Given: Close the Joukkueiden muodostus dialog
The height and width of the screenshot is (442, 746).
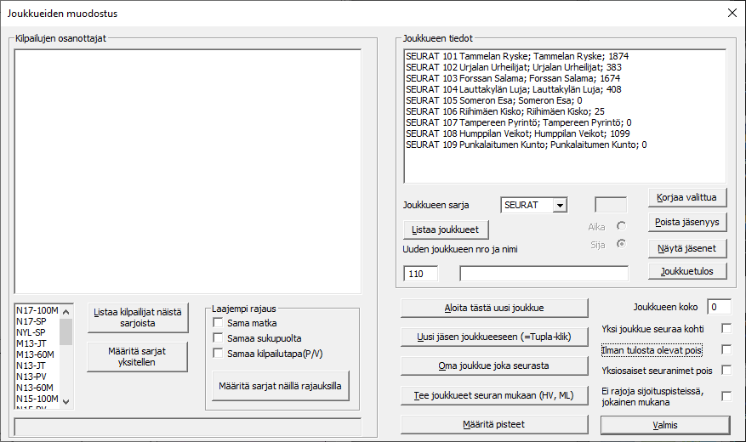Looking at the screenshot, I should pos(732,13).
